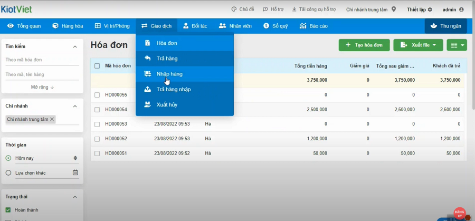475x221 pixels.
Task: Click the Trả hàng nhập upload icon
Action: click(x=148, y=89)
